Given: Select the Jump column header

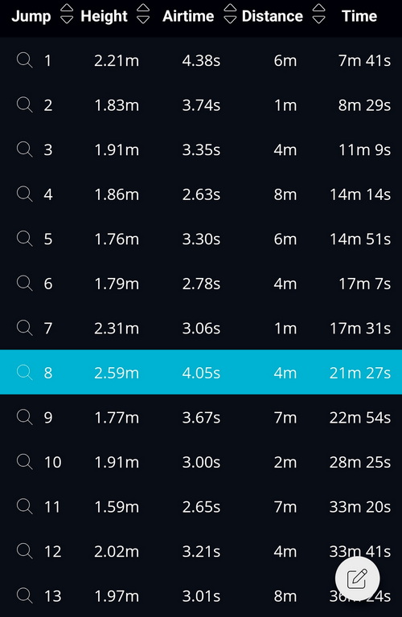Looking at the screenshot, I should [31, 16].
